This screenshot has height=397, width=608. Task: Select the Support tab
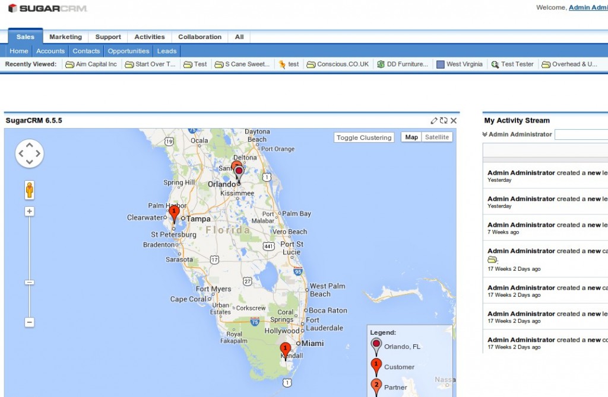(108, 37)
